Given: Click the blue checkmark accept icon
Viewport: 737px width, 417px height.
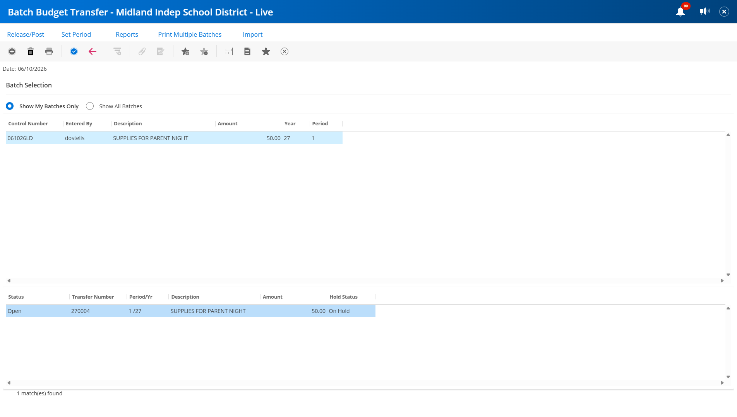Looking at the screenshot, I should point(74,51).
